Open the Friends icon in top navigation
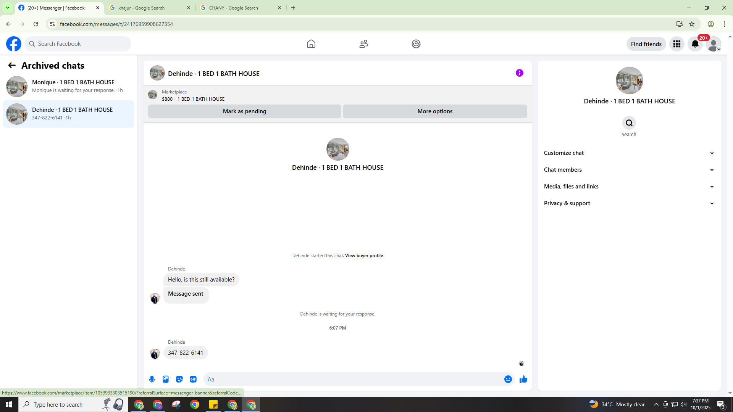This screenshot has height=412, width=733. (x=364, y=44)
